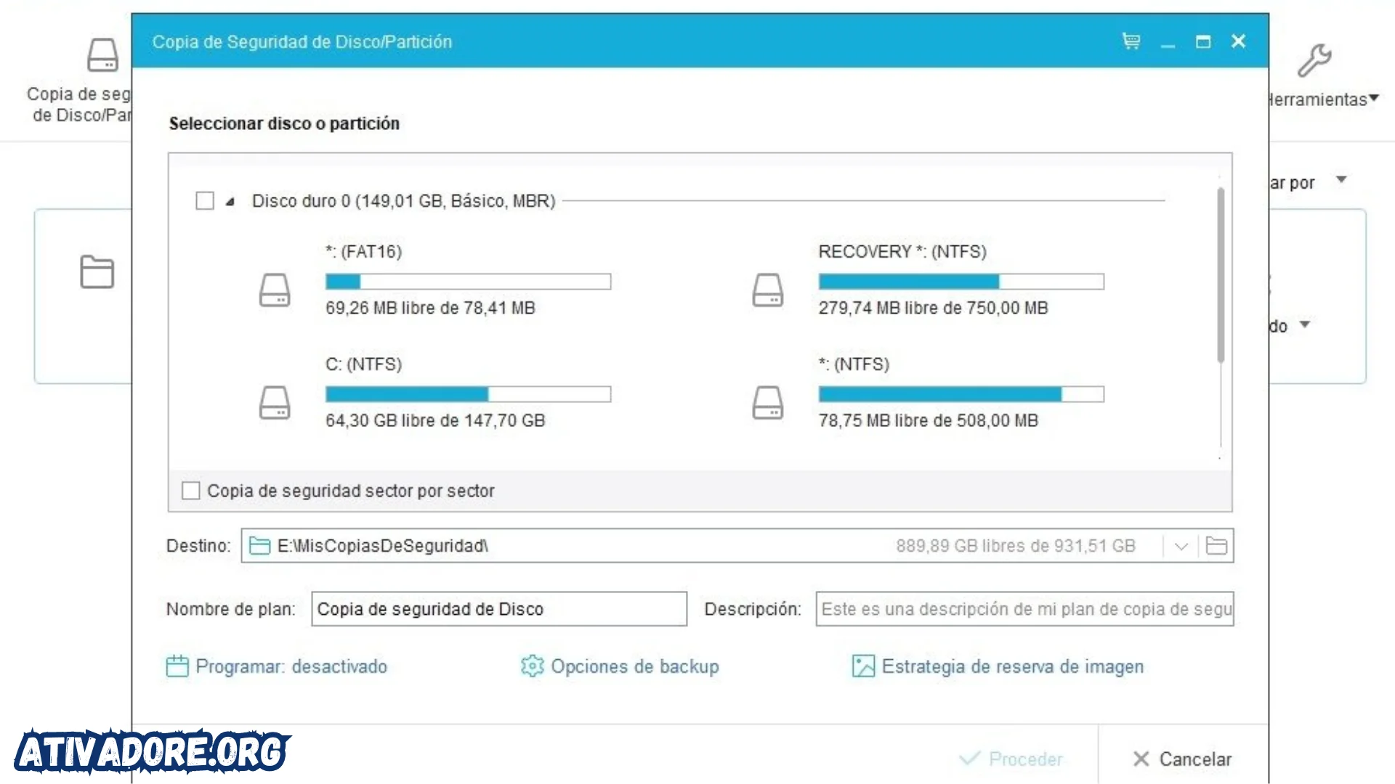This screenshot has height=784, width=1395.
Task: Click the folder icon in background window panel
Action: [x=97, y=272]
